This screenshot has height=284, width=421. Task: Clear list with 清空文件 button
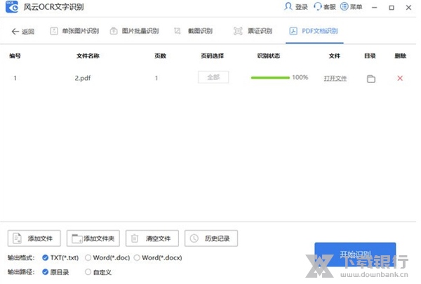(x=152, y=238)
